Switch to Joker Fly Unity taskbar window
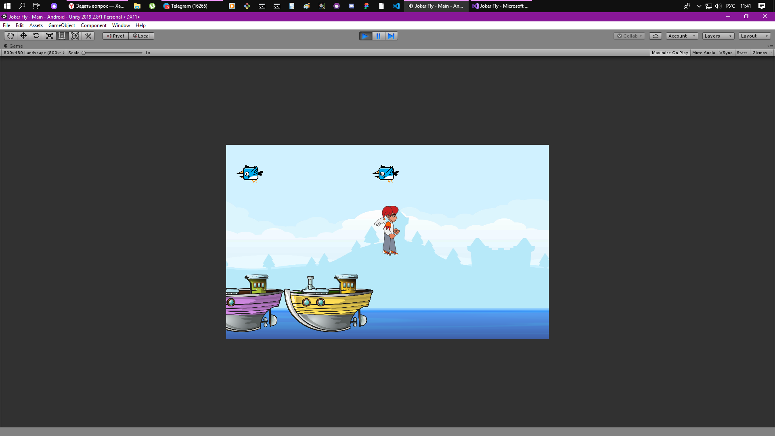775x436 pixels. tap(436, 6)
